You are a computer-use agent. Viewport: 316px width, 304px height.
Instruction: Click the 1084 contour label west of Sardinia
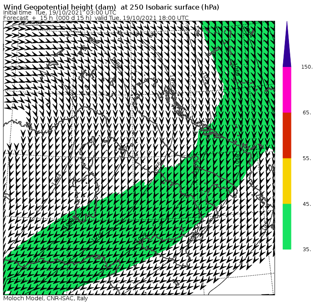pos(56,179)
